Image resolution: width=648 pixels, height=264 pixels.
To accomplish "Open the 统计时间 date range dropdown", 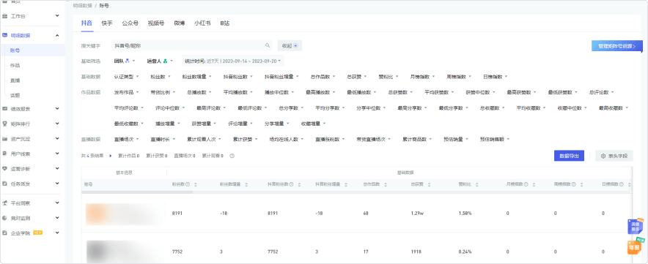I will tap(232, 61).
